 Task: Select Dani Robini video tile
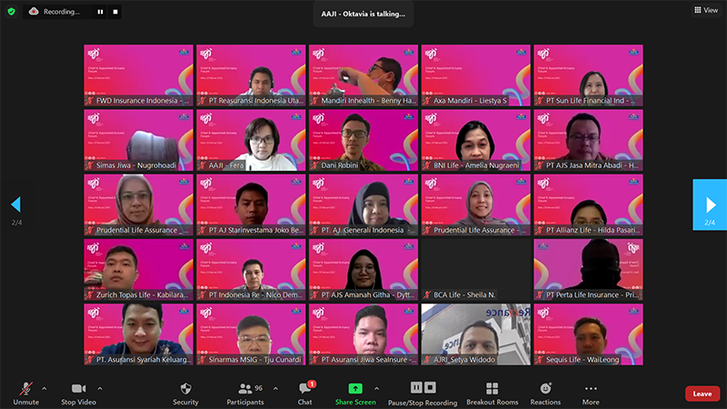click(x=363, y=140)
